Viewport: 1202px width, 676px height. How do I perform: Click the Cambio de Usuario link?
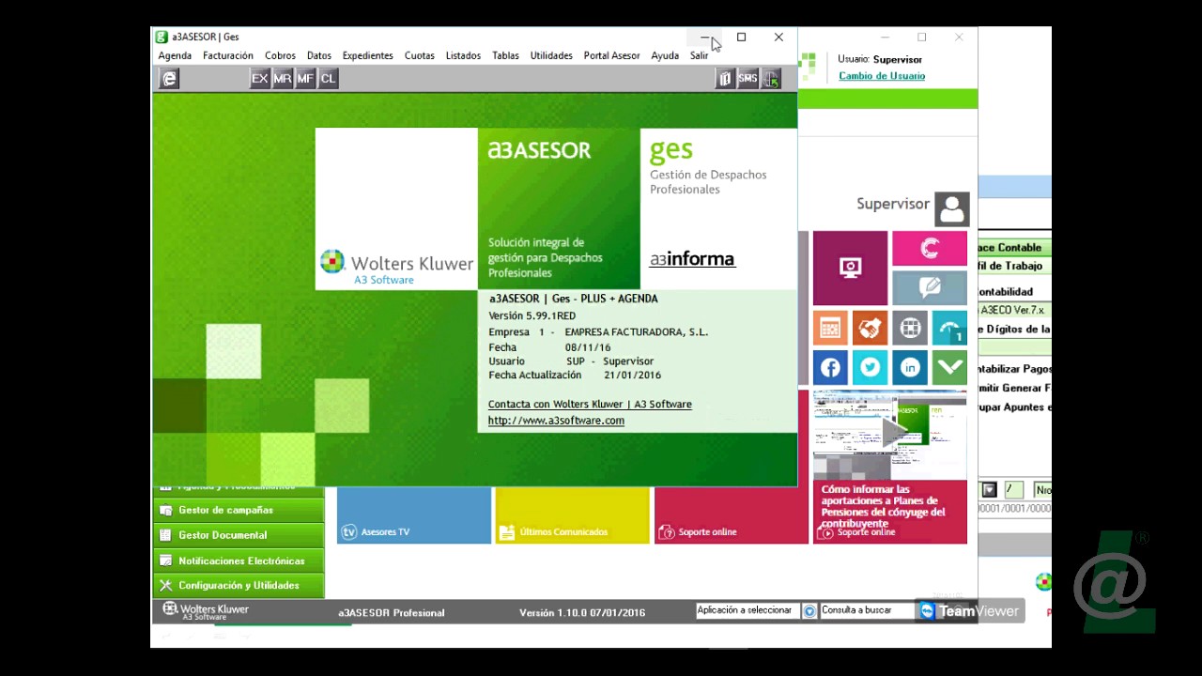tap(882, 76)
